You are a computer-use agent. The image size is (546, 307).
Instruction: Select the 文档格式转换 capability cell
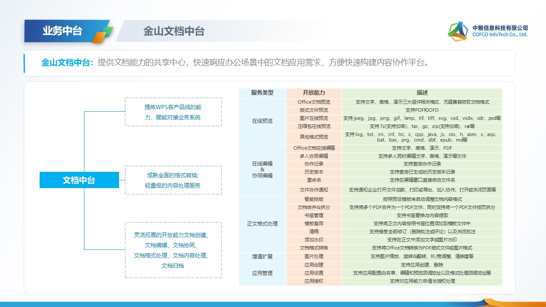click(x=314, y=248)
